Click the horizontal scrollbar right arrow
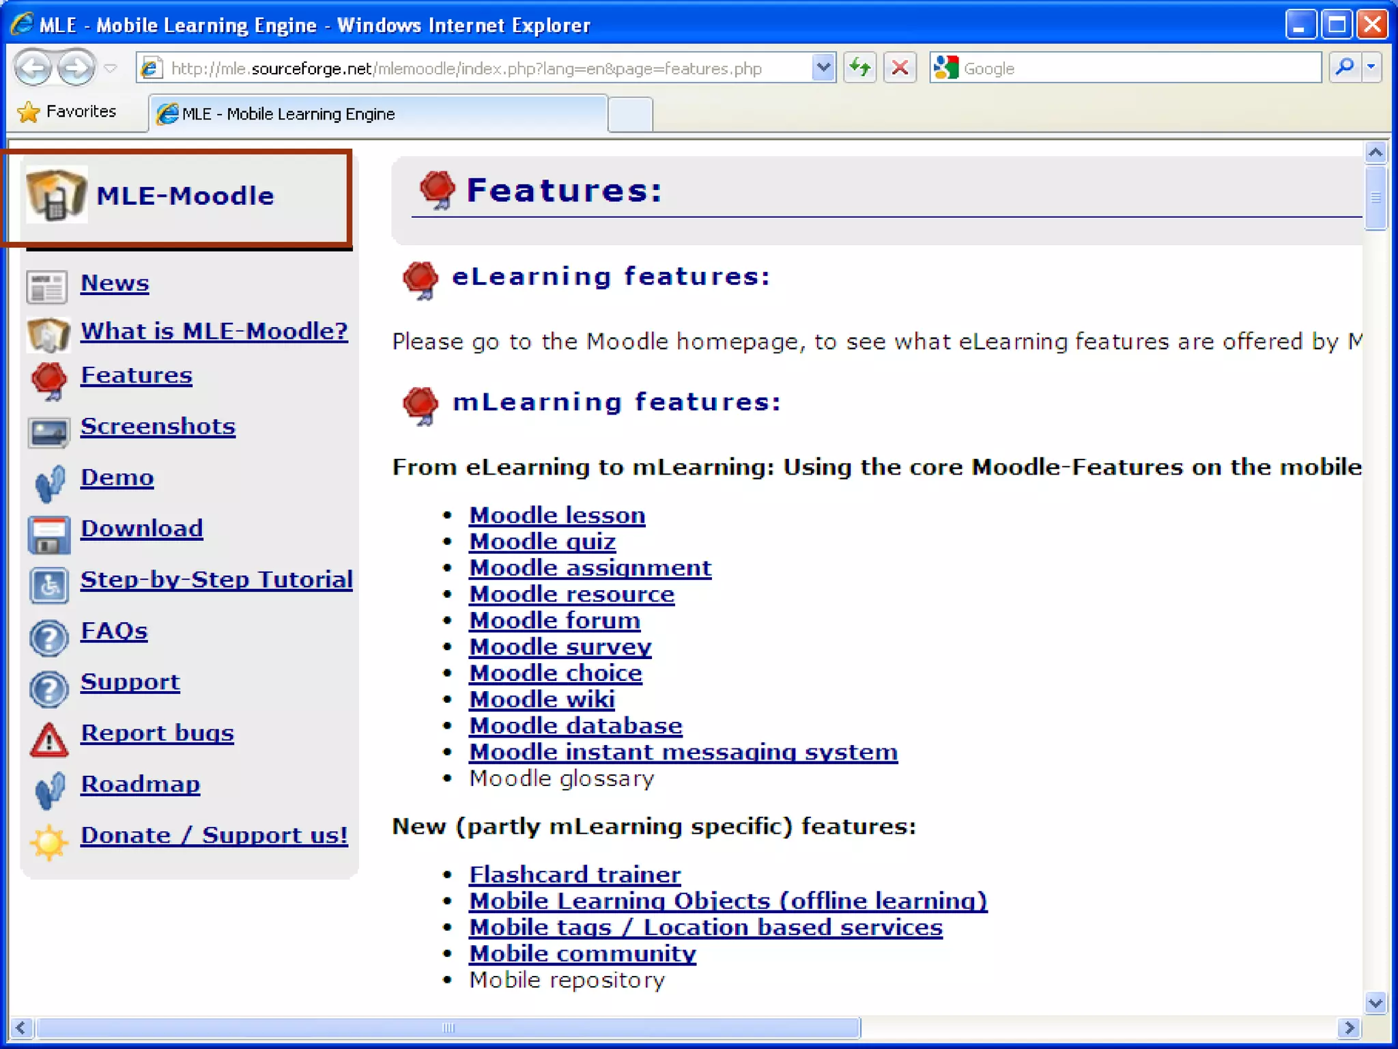 tap(1349, 1027)
